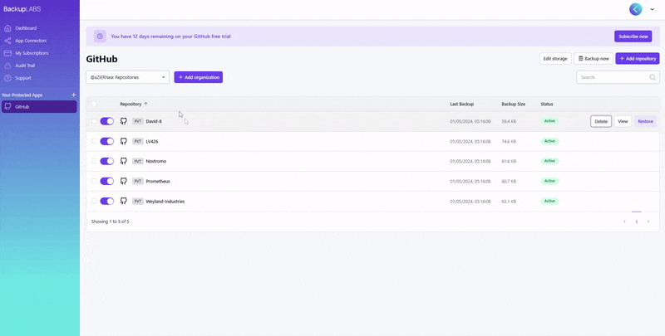Screen dimensions: 665x336
Task: Open Dashboard in the sidebar
Action: point(26,28)
